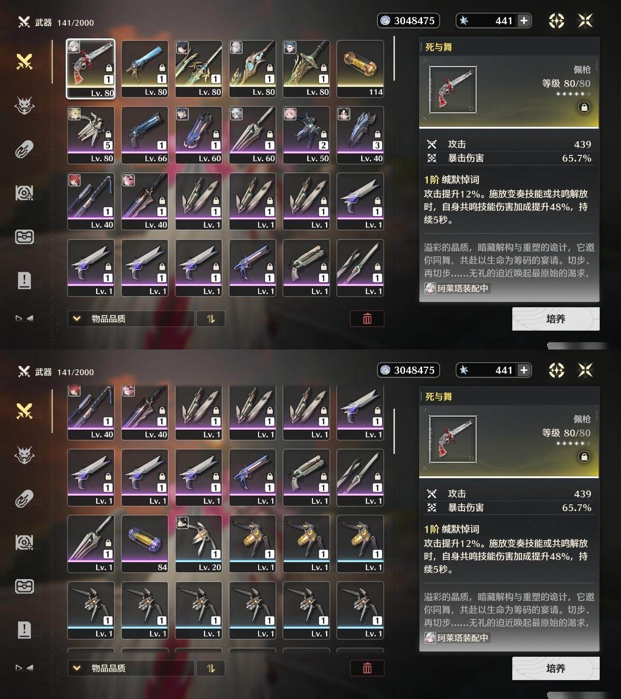Click the 培养 button in bottom panel

pos(556,668)
